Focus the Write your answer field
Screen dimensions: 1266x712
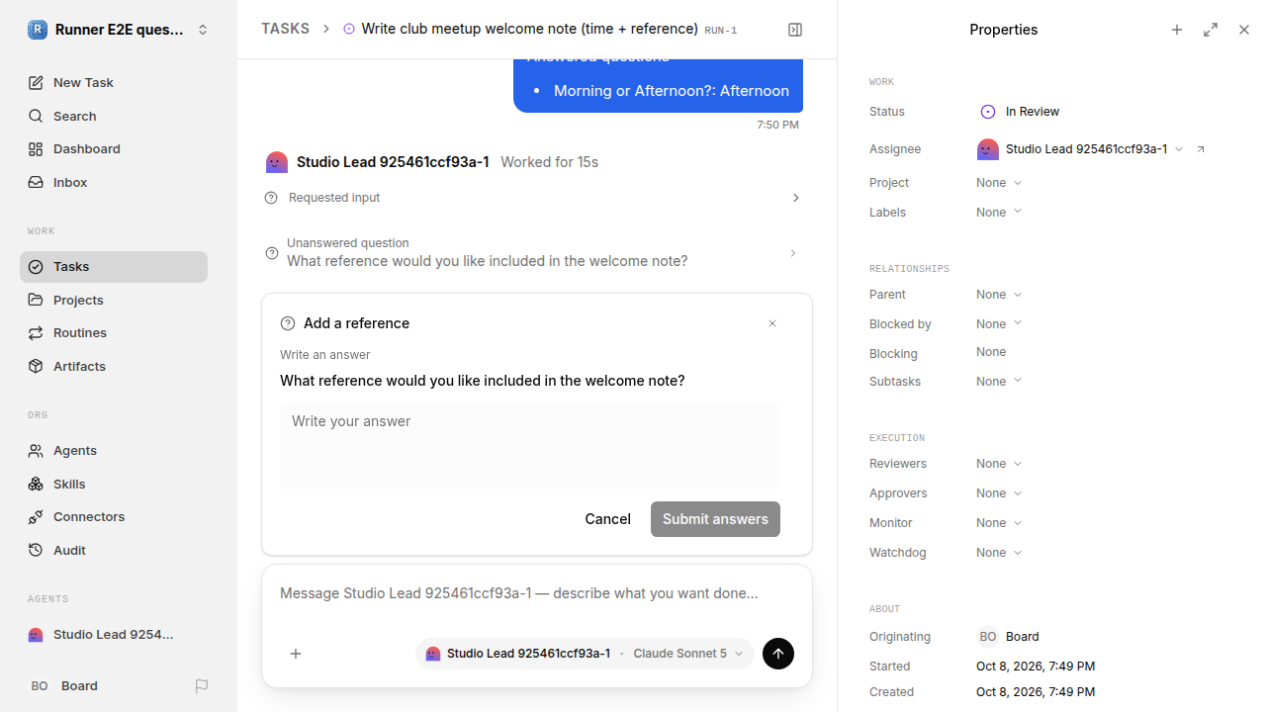530,445
